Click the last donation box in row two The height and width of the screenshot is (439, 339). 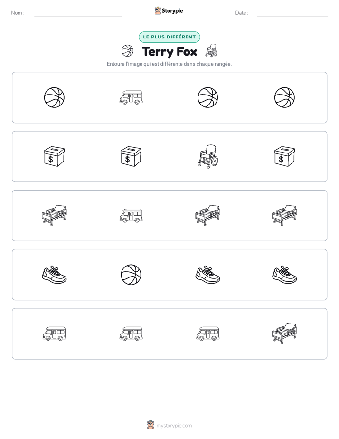pyautogui.click(x=284, y=156)
